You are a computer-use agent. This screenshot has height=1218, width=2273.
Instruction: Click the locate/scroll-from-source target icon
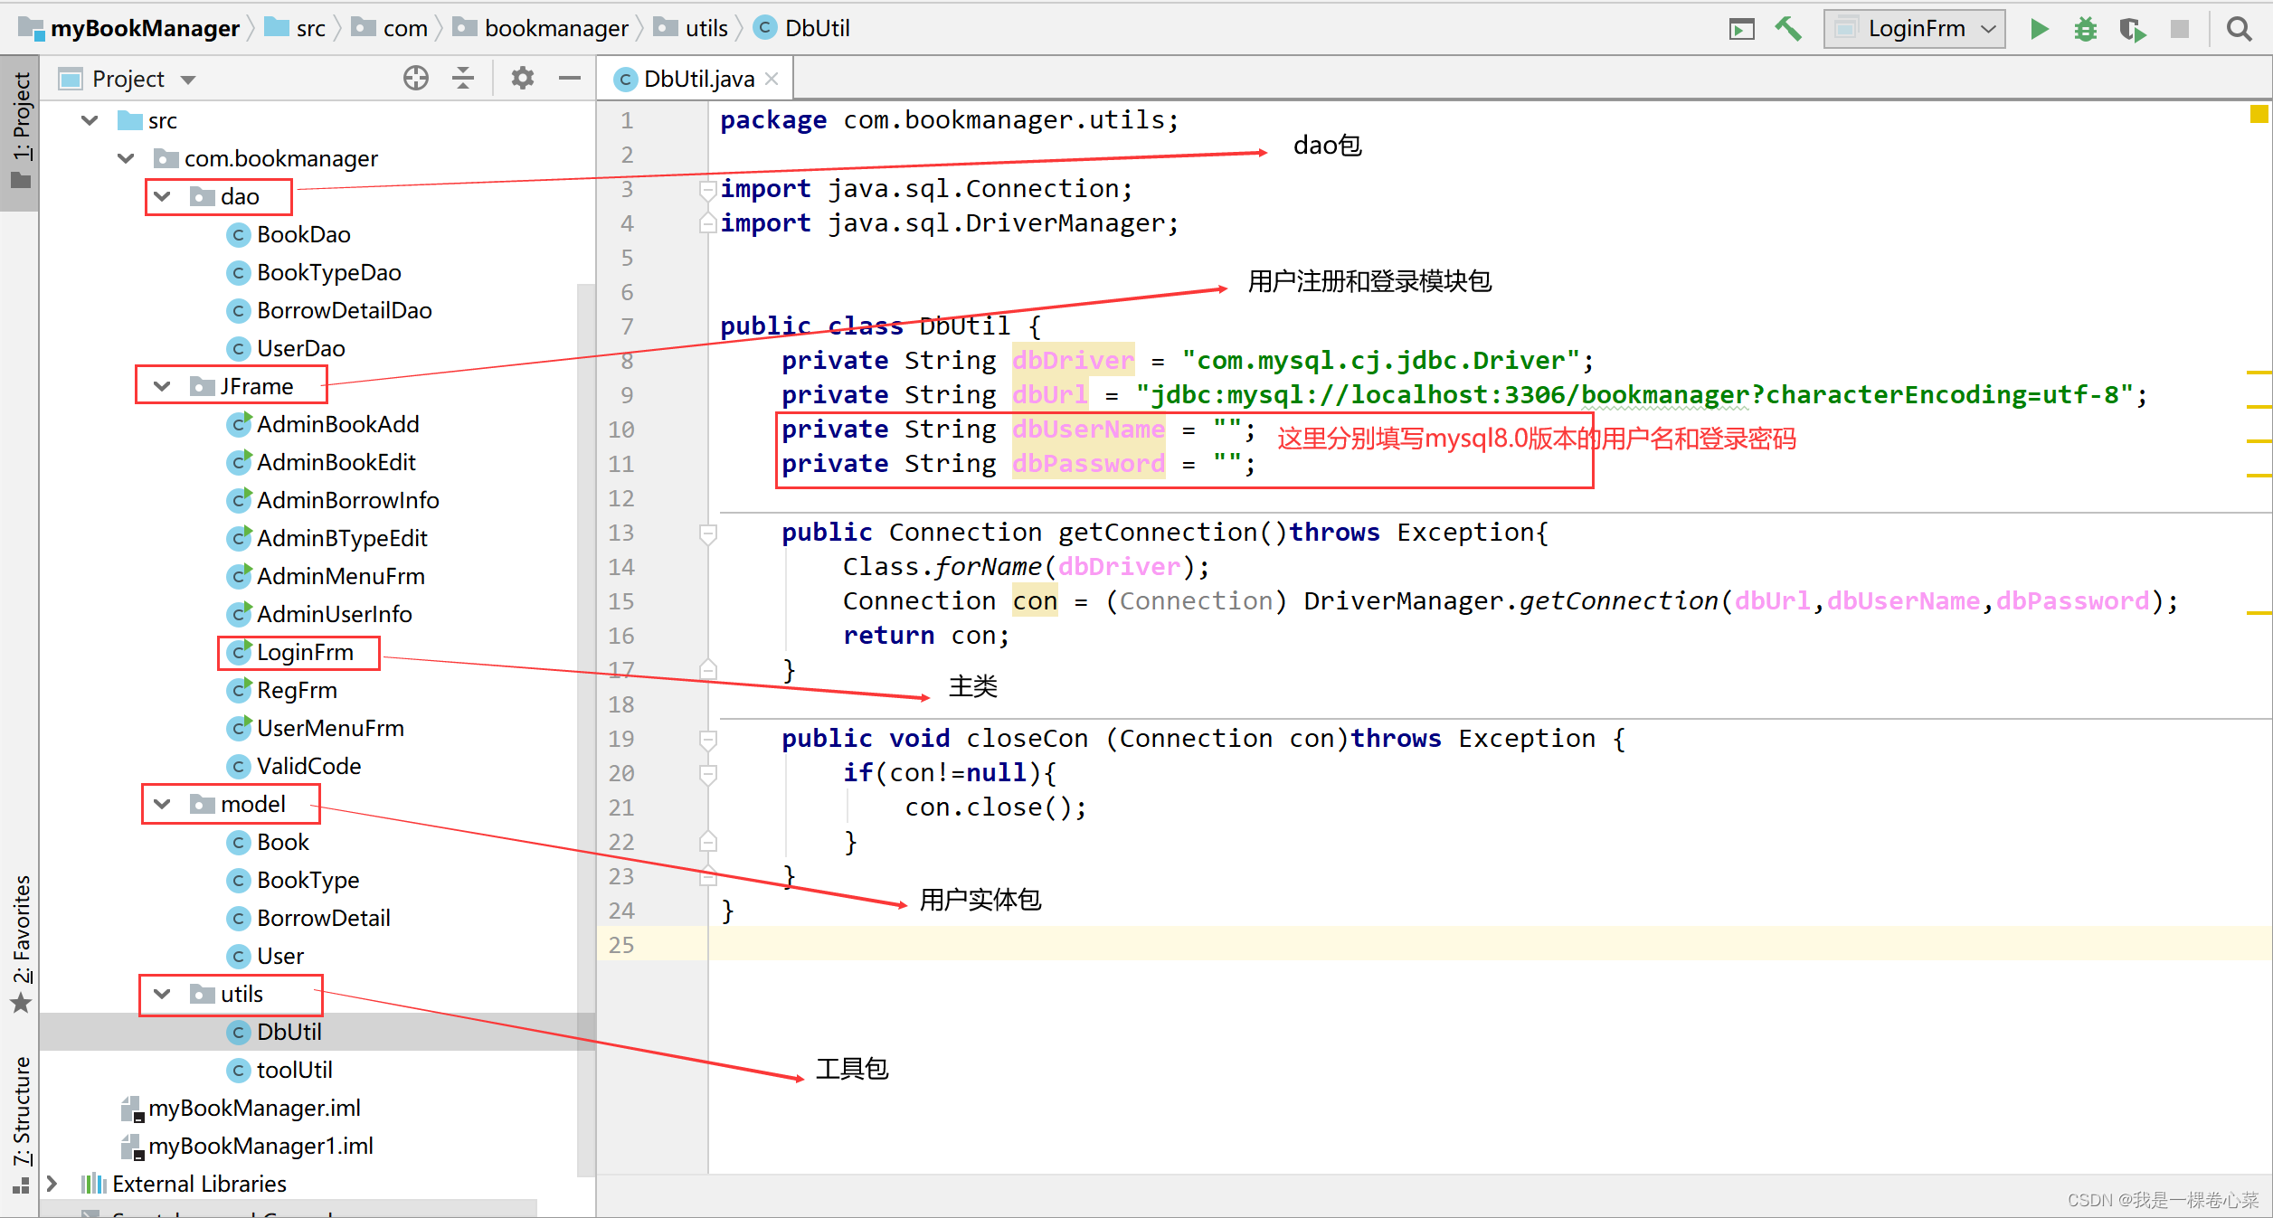click(x=415, y=79)
